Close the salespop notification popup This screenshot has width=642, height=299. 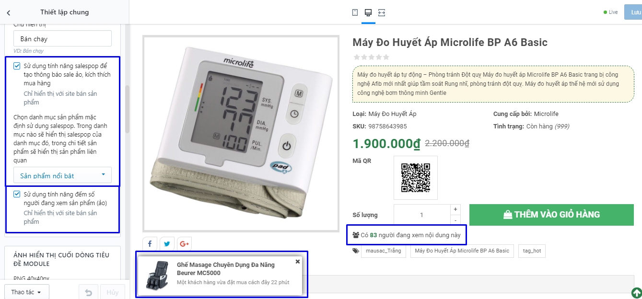[297, 262]
